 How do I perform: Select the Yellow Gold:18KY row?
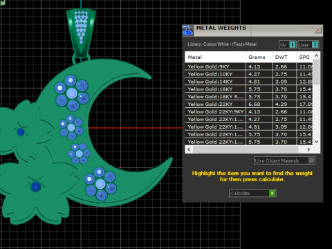(249, 89)
